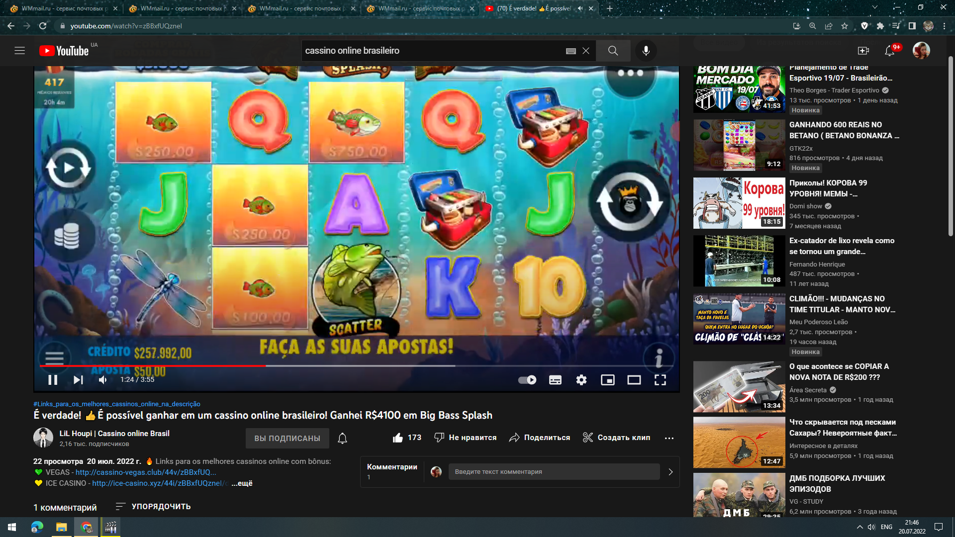Start voice search with microphone icon
Viewport: 955px width, 537px height.
pyautogui.click(x=646, y=51)
